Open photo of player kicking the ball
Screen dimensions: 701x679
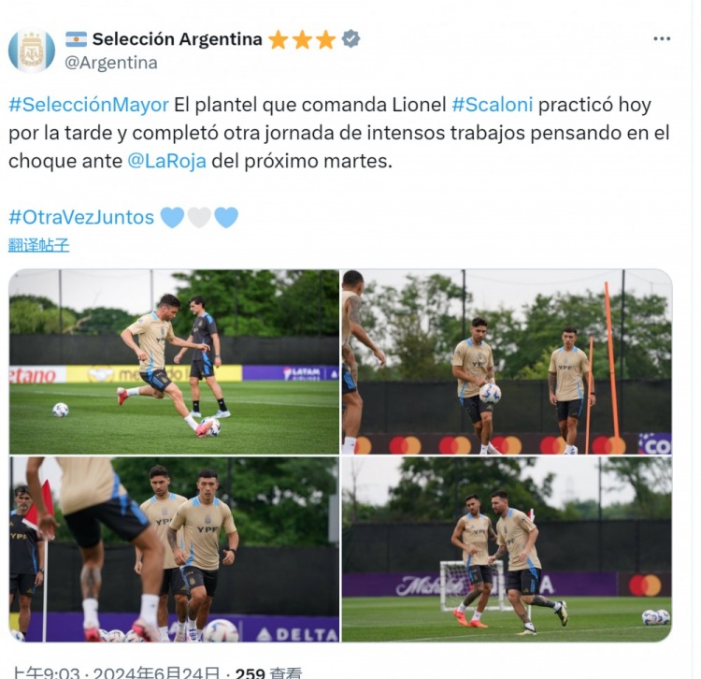(x=174, y=362)
